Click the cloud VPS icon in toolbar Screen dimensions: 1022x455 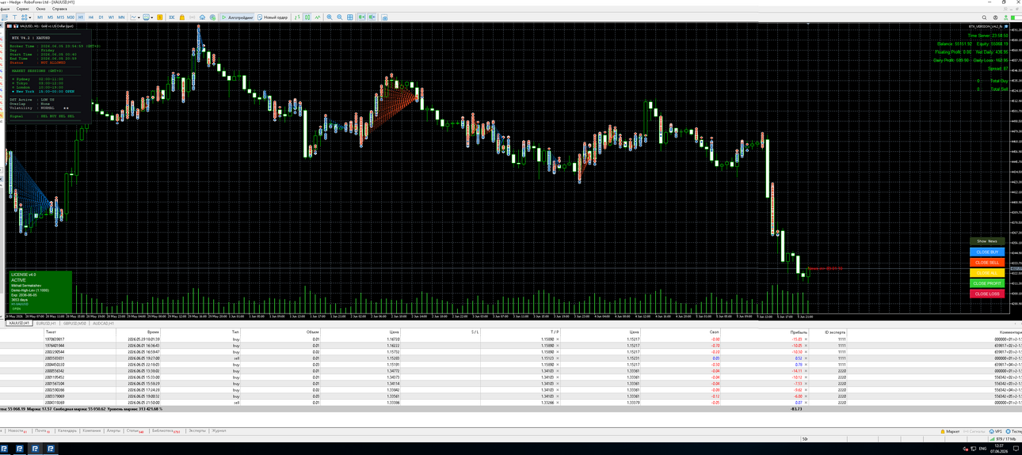coord(202,17)
